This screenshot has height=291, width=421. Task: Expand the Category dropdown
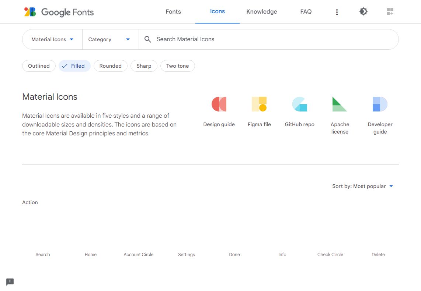(110, 39)
